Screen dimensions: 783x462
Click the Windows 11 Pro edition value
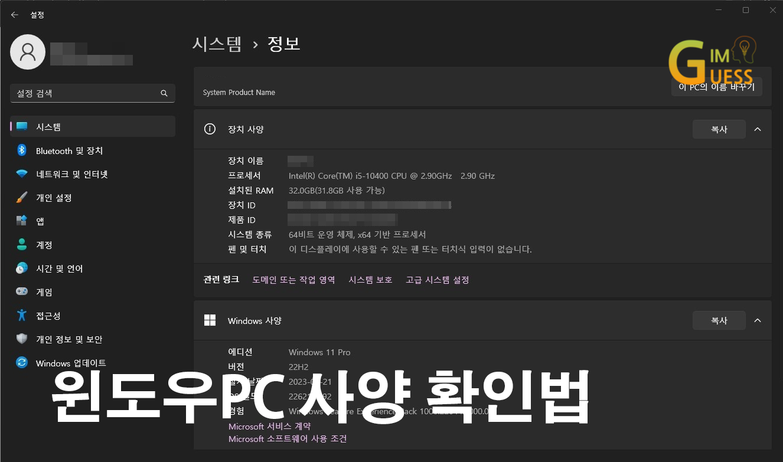click(319, 352)
